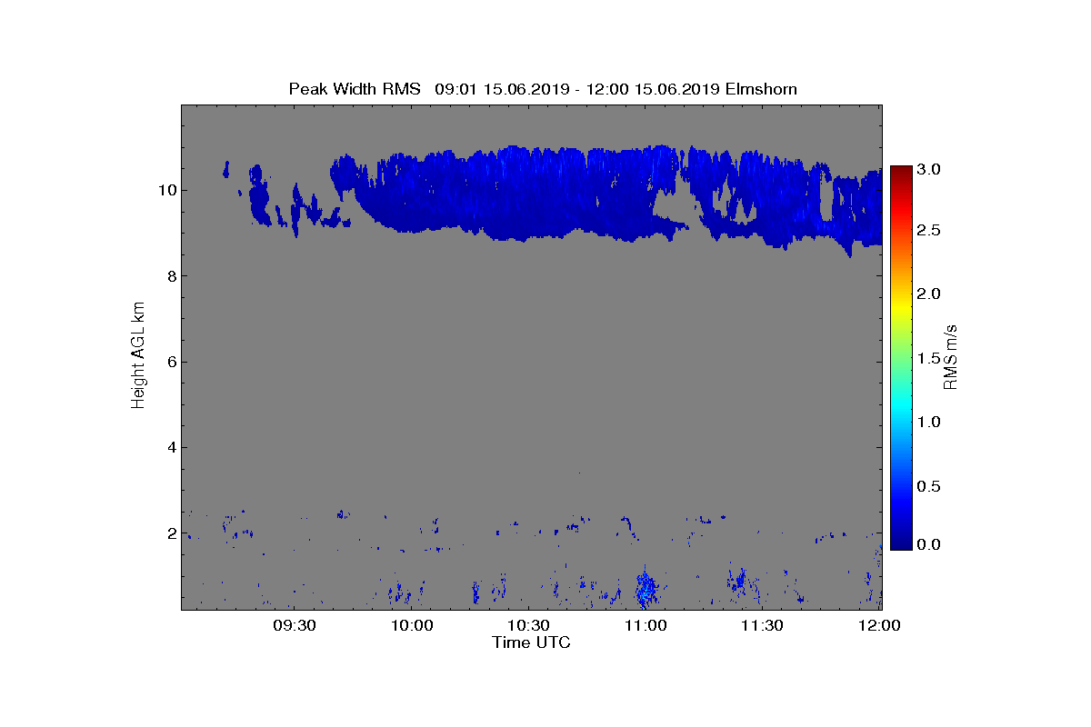Click the low-level signal cluster at 11:00
This screenshot has width=1091, height=727.
pyautogui.click(x=646, y=588)
